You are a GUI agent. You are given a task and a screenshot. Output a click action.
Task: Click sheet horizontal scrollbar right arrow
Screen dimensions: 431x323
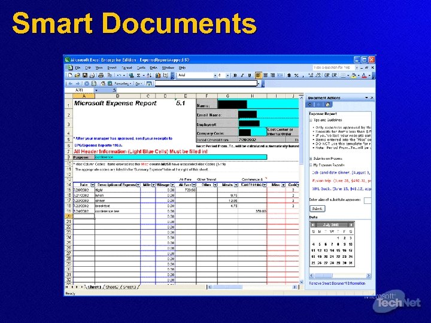click(x=295, y=287)
